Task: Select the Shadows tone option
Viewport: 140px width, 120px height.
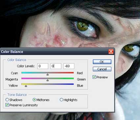Action: point(7,100)
